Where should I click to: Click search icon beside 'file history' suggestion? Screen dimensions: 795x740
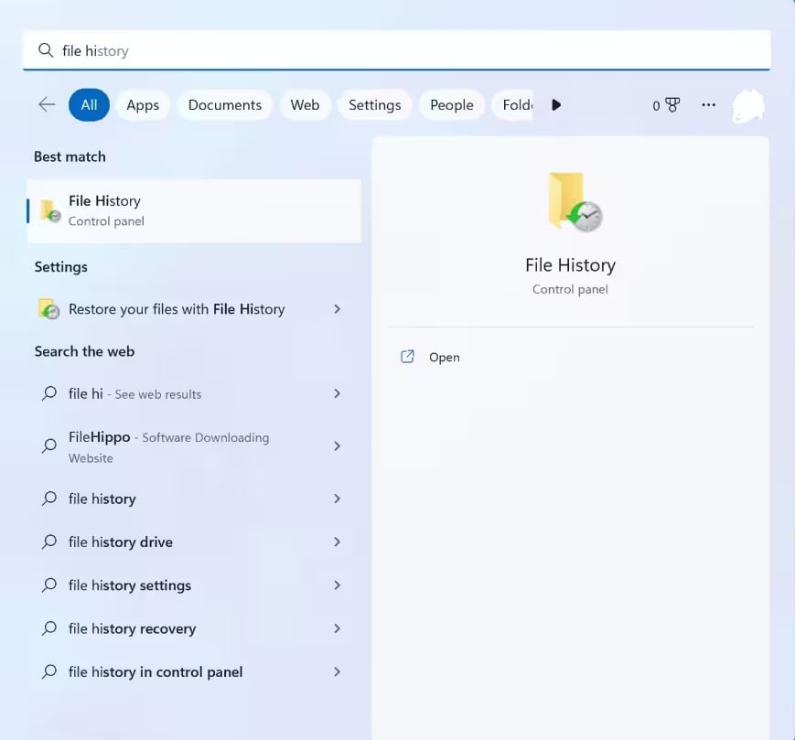point(49,499)
